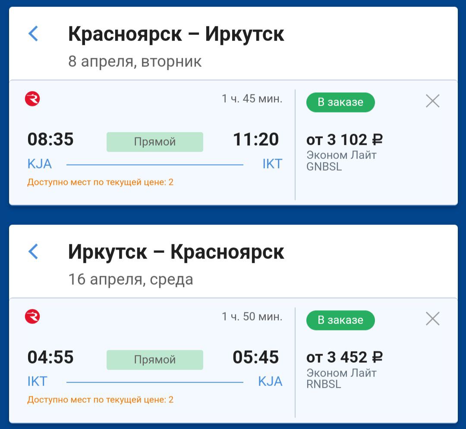Toggle 'В заказе' on the 8 апреля flight
This screenshot has height=429, width=466.
(340, 102)
